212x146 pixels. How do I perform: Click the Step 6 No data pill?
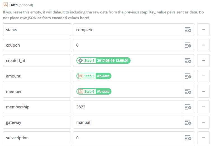[94, 92]
